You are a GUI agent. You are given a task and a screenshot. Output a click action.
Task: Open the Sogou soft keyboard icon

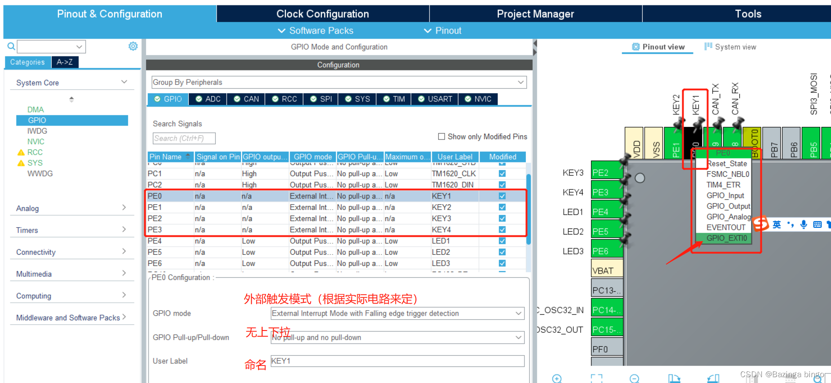pos(818,224)
